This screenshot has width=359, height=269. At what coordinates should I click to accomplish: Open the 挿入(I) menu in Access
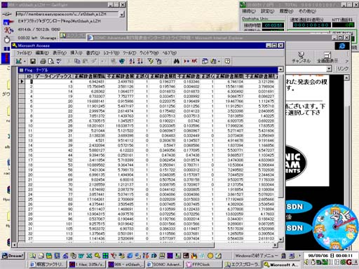click(x=76, y=53)
